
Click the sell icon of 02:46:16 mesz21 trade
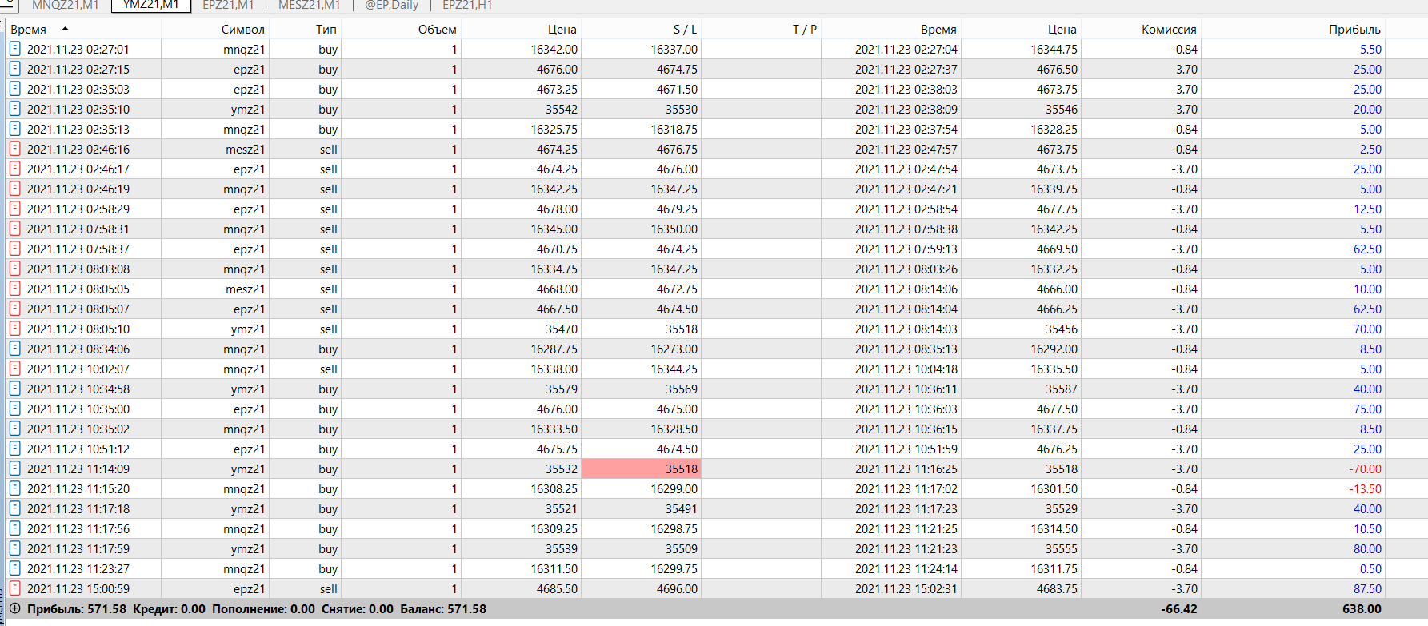coord(14,149)
